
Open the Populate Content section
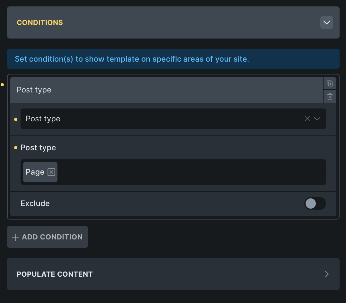55,274
